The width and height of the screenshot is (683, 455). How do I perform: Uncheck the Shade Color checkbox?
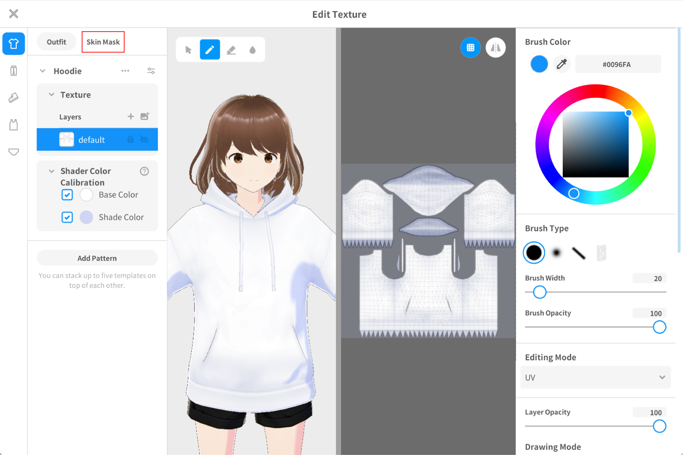[67, 217]
